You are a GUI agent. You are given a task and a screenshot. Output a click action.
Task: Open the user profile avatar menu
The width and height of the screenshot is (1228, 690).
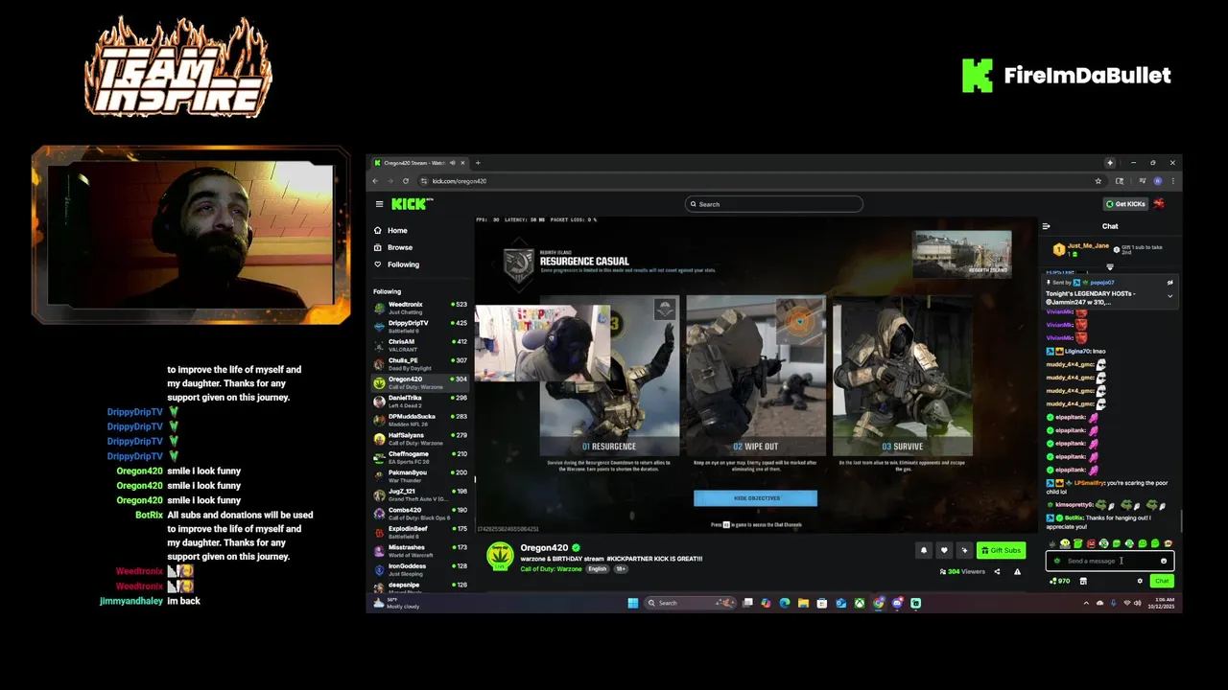[1159, 204]
